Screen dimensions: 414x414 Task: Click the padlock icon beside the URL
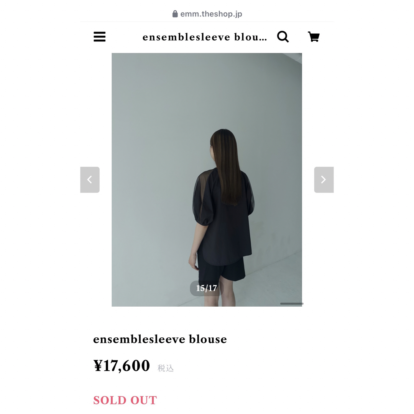[x=175, y=14]
